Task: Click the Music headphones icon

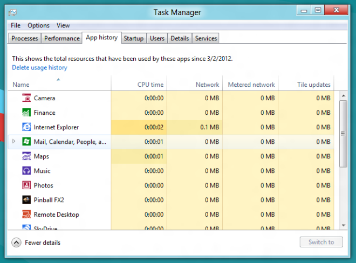Action: (26, 171)
